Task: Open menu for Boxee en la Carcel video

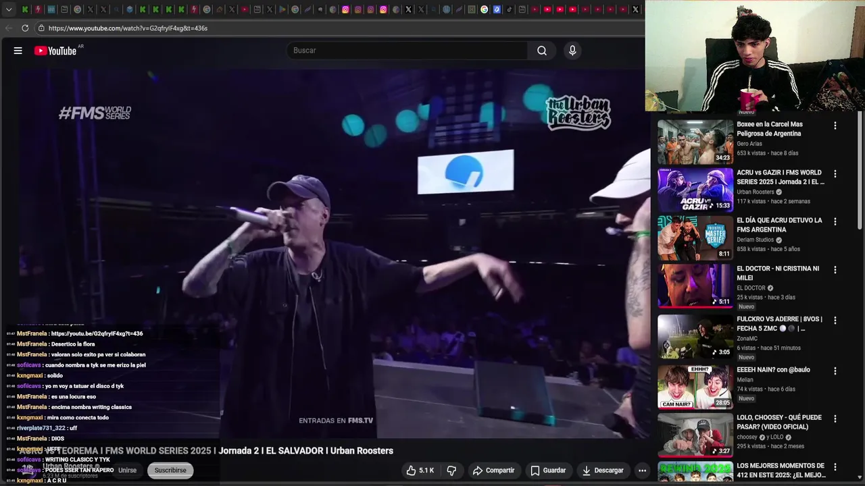Action: (835, 126)
